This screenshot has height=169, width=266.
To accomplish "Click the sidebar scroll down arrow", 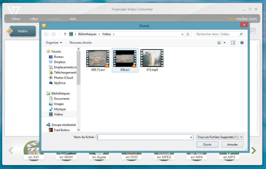I will coord(78,130).
